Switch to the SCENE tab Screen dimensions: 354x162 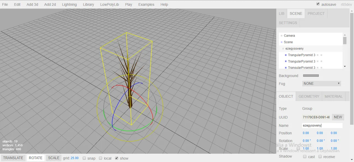coord(296,13)
